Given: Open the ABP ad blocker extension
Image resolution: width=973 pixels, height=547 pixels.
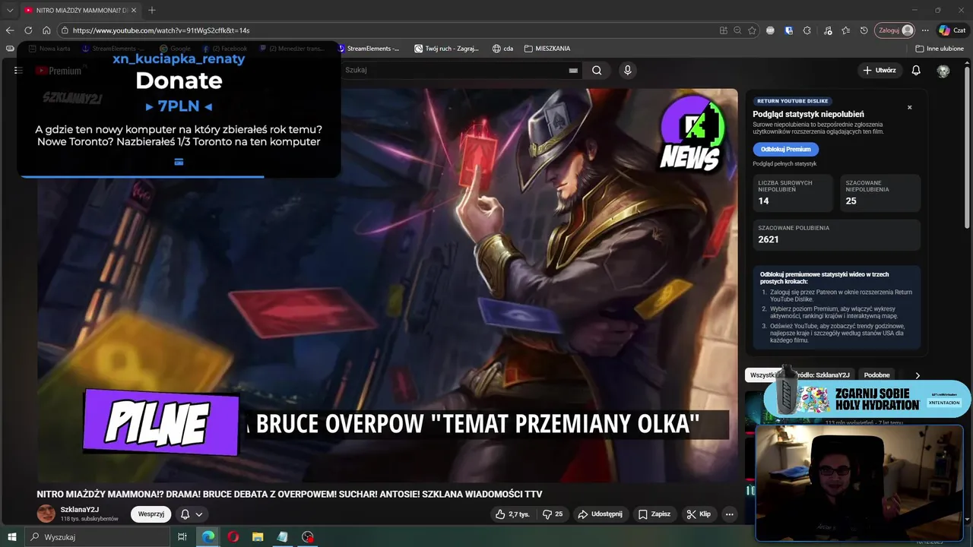Looking at the screenshot, I should (x=770, y=30).
